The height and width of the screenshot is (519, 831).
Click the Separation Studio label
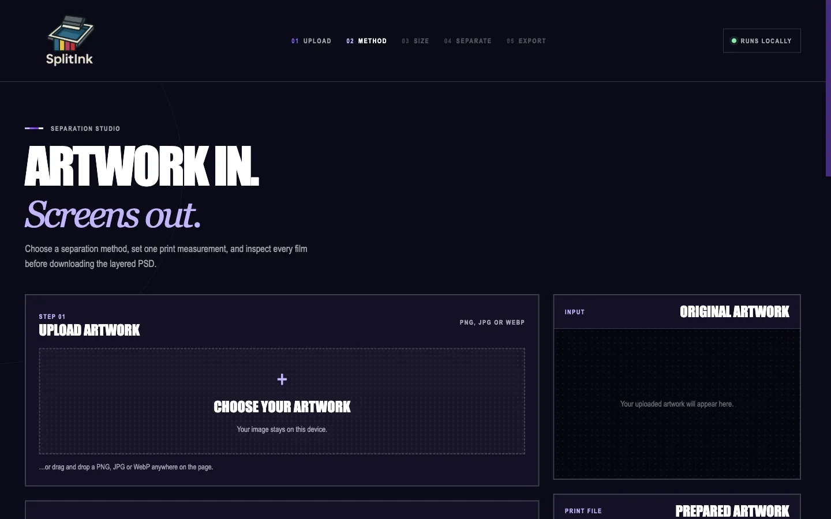point(85,129)
